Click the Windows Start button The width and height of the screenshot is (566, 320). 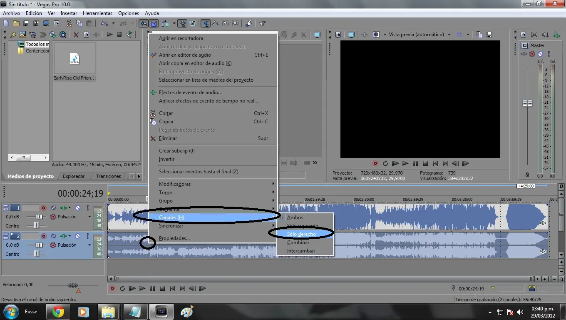tap(10, 312)
